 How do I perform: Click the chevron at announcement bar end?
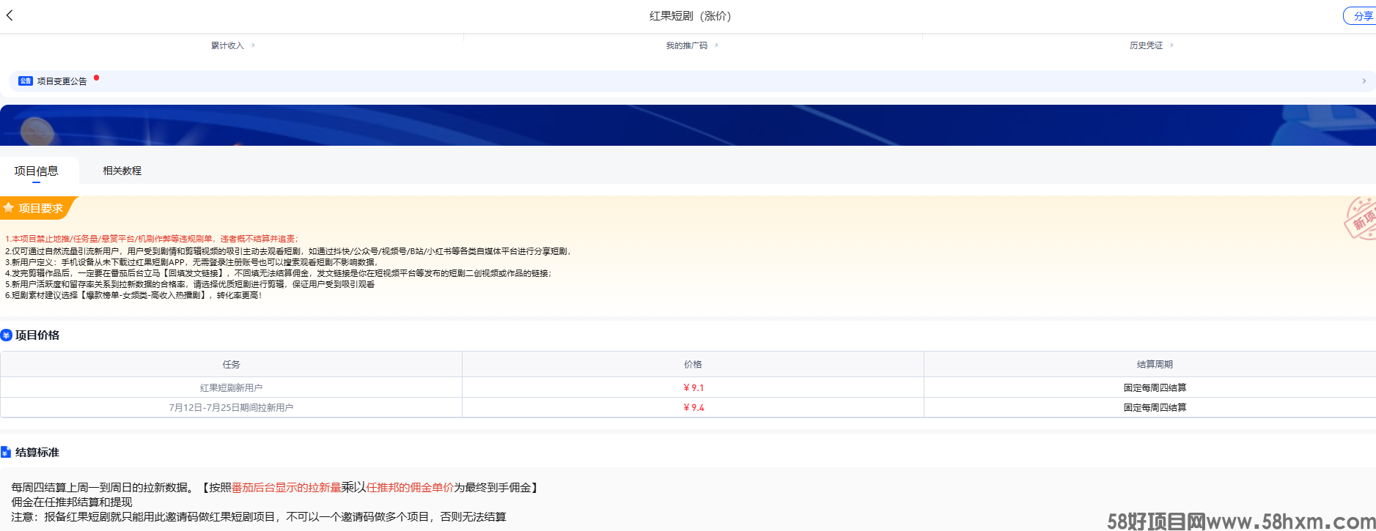click(x=1364, y=81)
